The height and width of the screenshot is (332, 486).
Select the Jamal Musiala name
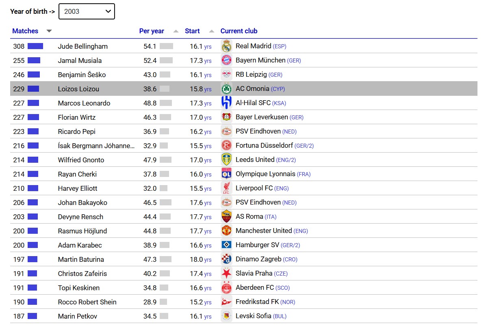(80, 61)
